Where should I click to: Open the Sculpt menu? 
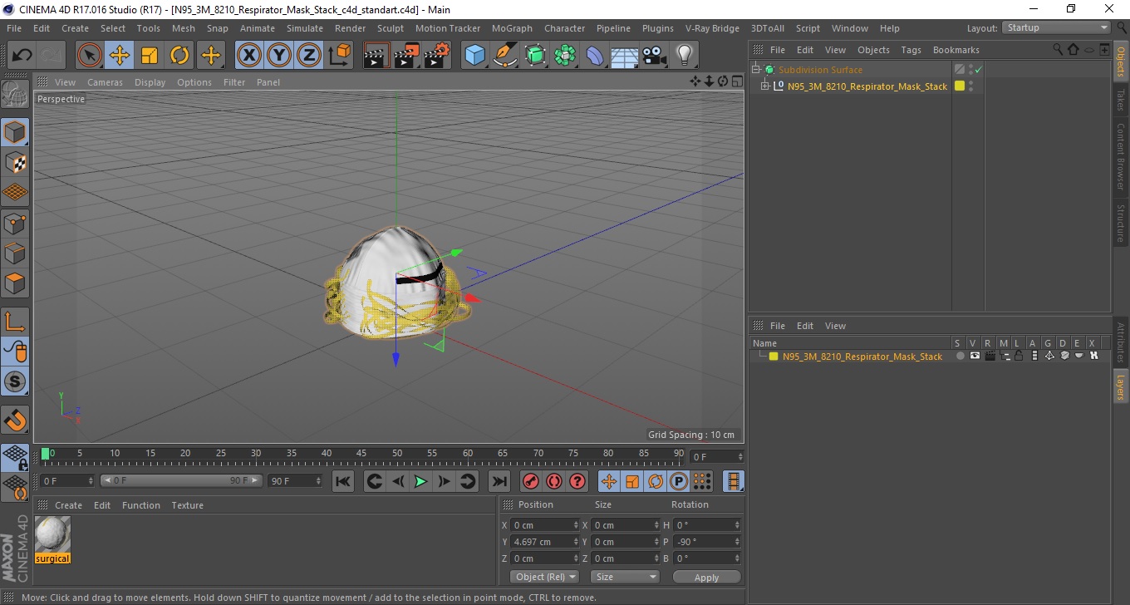tap(391, 28)
